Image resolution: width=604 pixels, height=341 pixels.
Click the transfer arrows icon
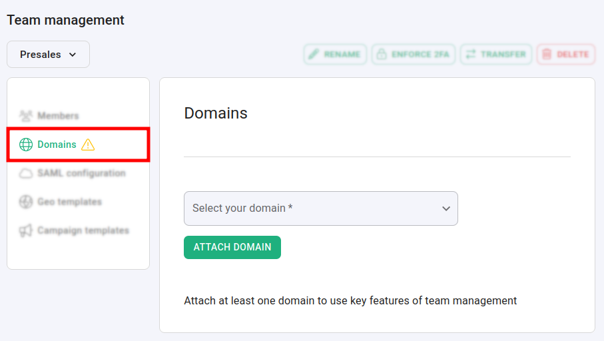point(470,55)
